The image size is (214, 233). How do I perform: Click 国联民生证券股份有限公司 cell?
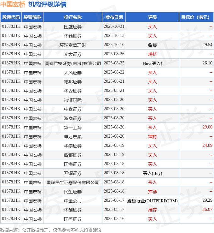[x=73, y=182]
